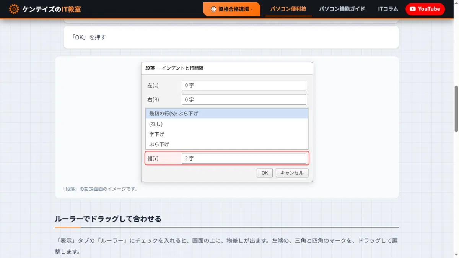Click the page vertical scrollbar thumb
Screen dimensions: 459x258
pos(456,109)
